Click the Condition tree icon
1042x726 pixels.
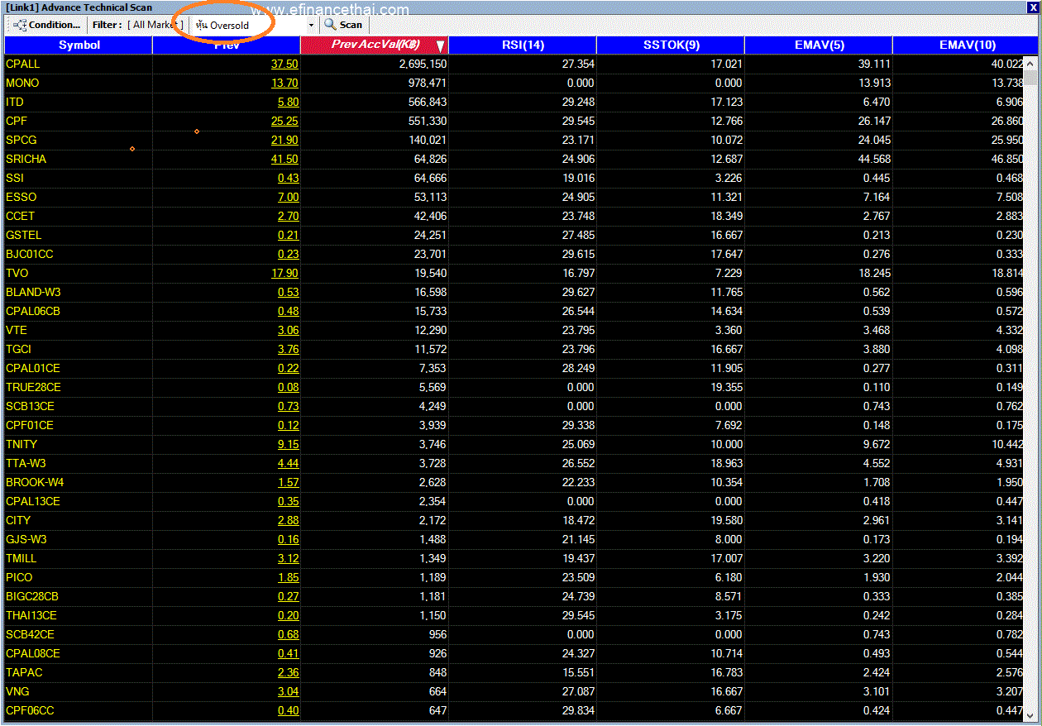pos(21,25)
